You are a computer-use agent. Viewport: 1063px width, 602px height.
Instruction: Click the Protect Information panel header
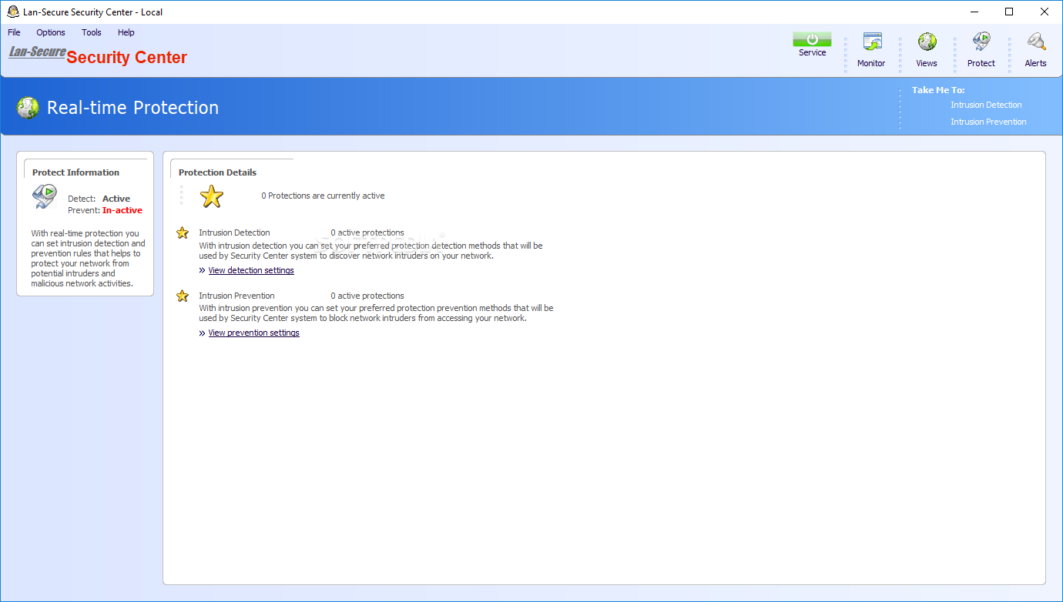coord(75,172)
